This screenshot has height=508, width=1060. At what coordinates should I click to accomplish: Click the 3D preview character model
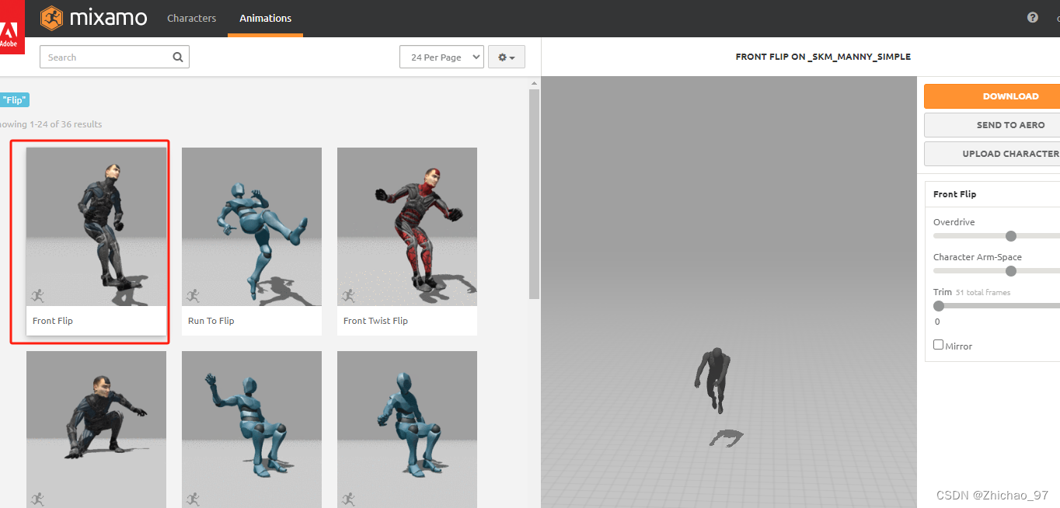(713, 379)
